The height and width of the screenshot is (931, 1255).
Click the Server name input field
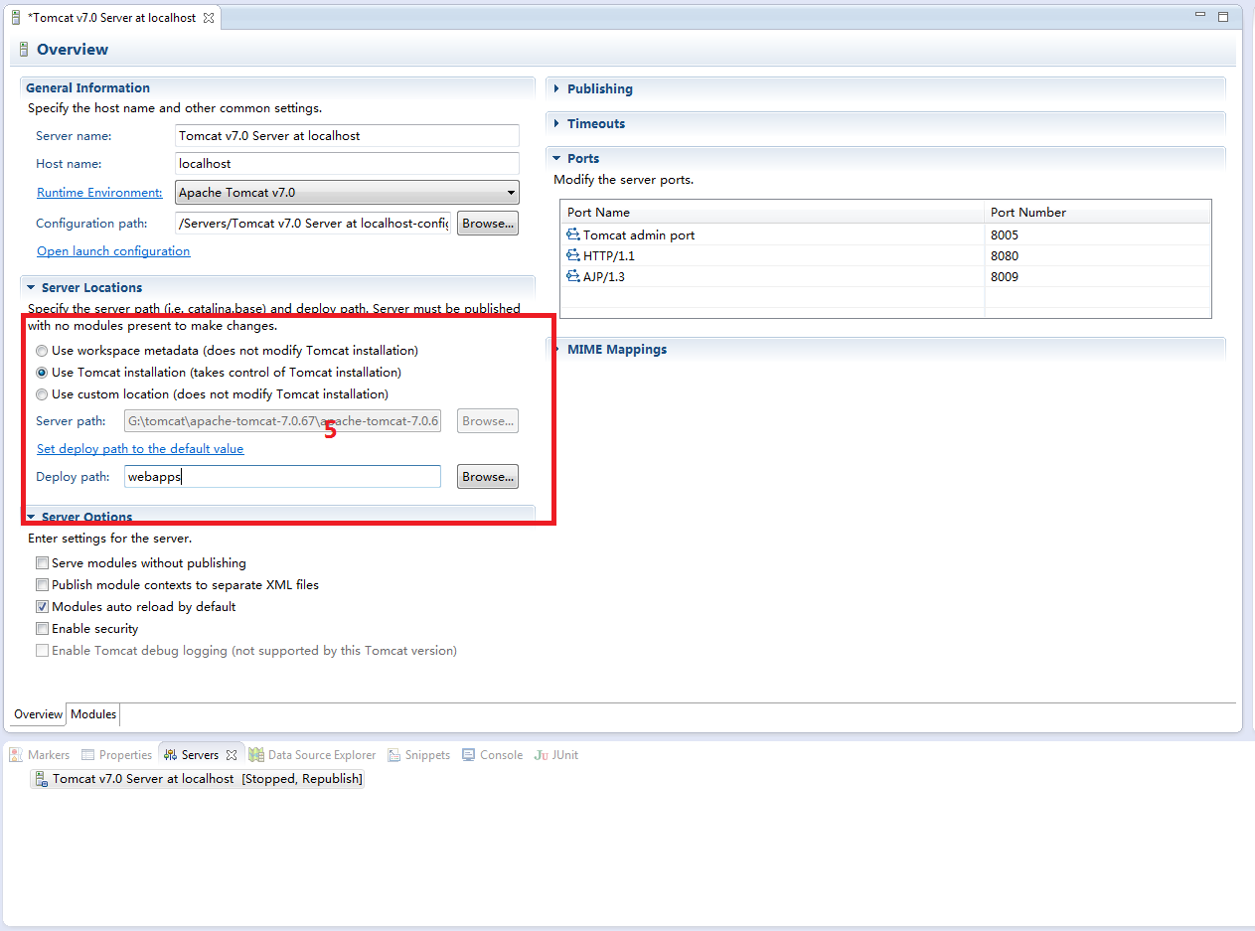[x=347, y=136]
